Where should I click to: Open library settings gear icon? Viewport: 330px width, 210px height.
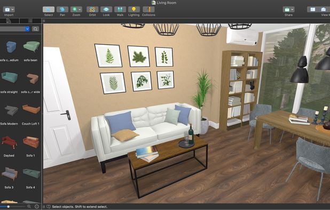(37, 207)
